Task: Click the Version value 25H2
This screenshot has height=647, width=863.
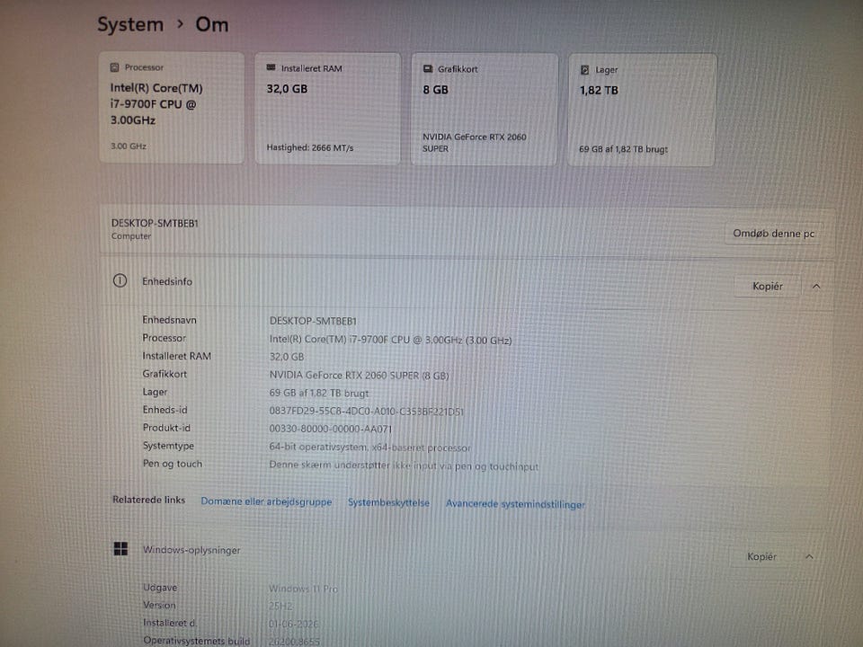Action: pos(280,607)
